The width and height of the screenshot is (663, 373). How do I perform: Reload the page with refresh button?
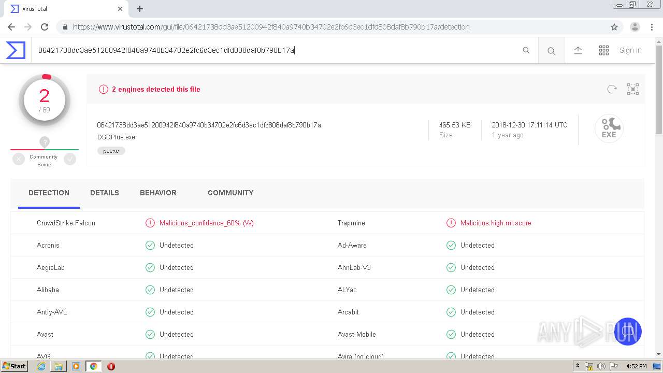click(45, 27)
